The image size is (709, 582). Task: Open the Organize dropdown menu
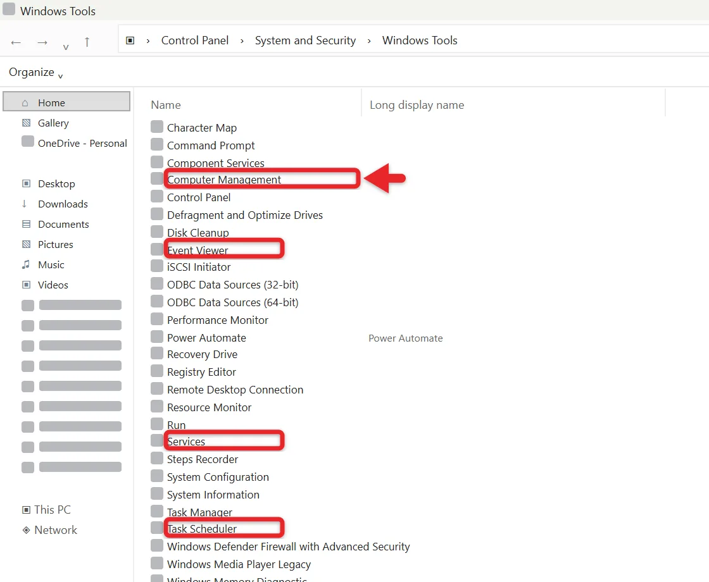35,72
